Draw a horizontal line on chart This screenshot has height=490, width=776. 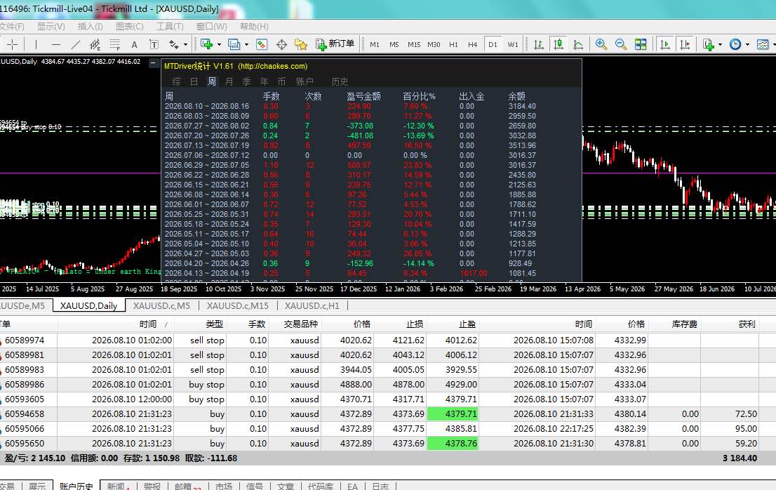pyautogui.click(x=56, y=44)
